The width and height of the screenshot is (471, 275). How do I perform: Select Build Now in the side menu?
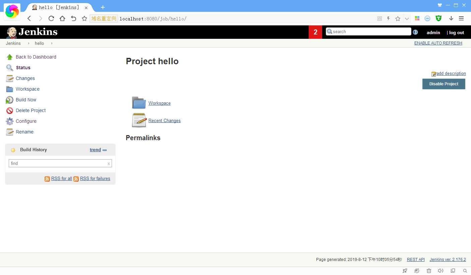[x=26, y=100]
